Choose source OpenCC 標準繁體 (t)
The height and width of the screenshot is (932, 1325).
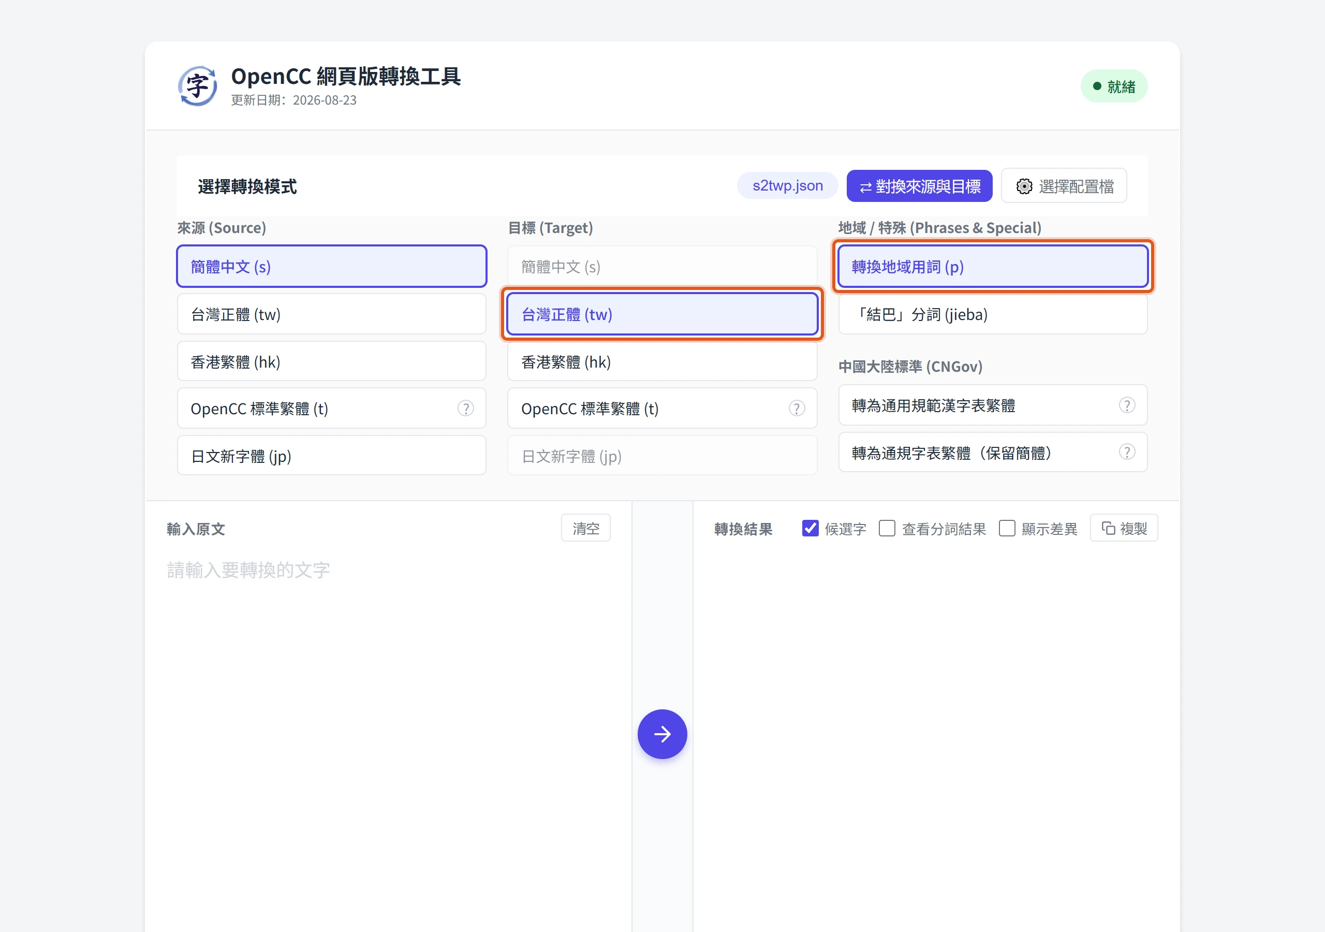pyautogui.click(x=331, y=408)
